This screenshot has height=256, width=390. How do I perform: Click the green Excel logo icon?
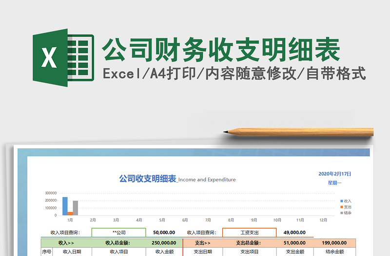[63, 57]
